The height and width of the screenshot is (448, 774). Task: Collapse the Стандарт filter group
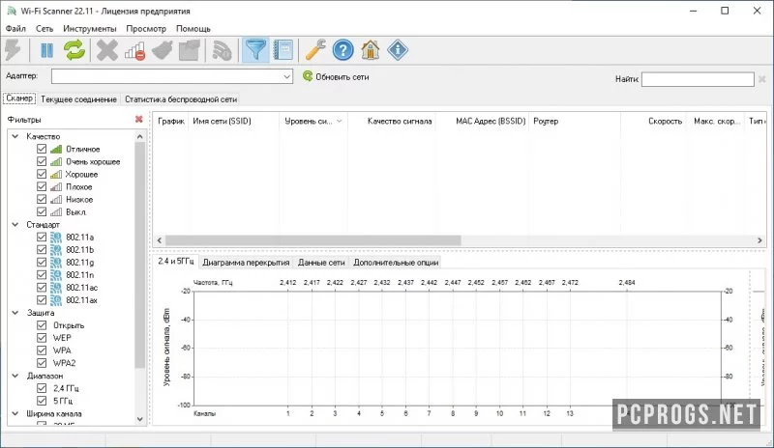(x=15, y=224)
